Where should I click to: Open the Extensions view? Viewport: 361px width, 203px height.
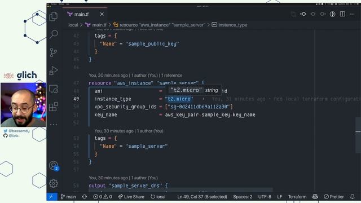[x=54, y=107]
